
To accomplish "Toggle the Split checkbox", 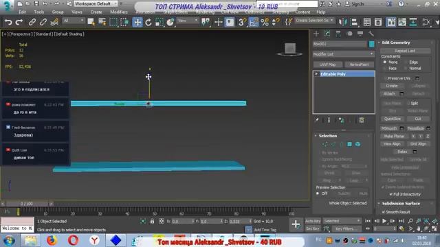I will [x=408, y=103].
